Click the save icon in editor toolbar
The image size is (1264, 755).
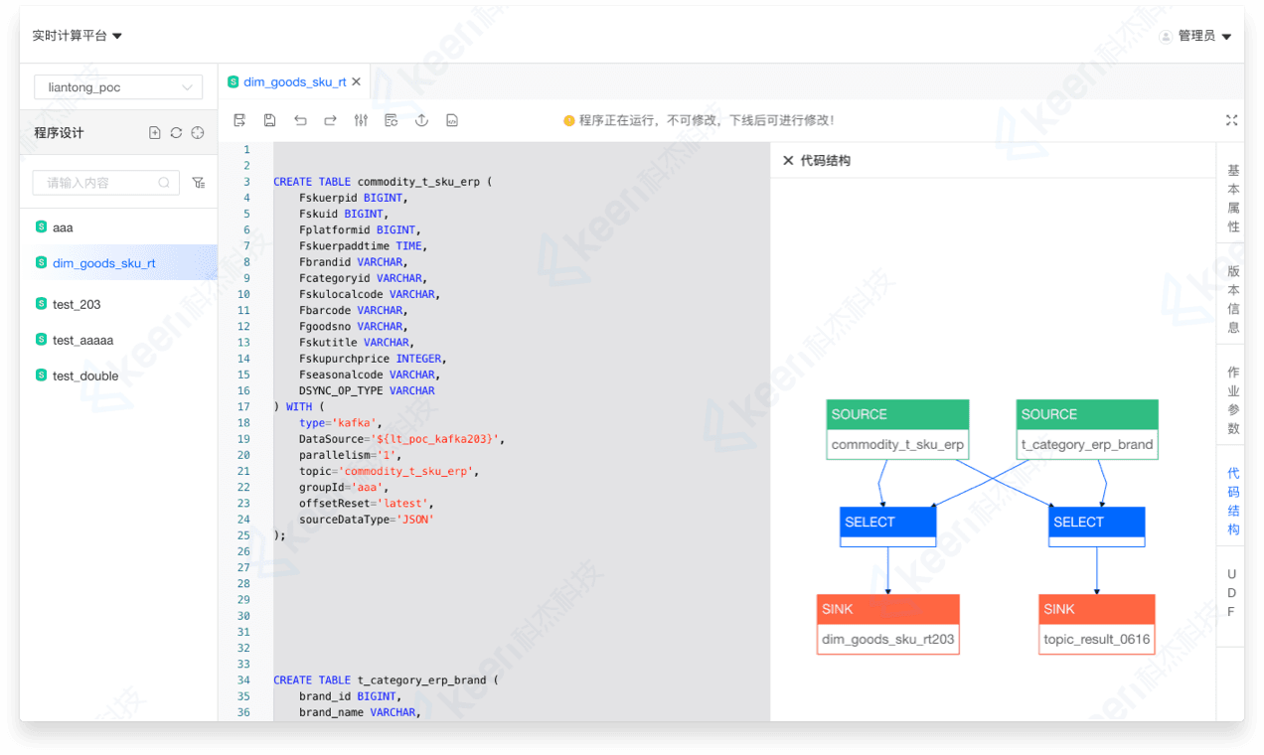click(x=269, y=120)
